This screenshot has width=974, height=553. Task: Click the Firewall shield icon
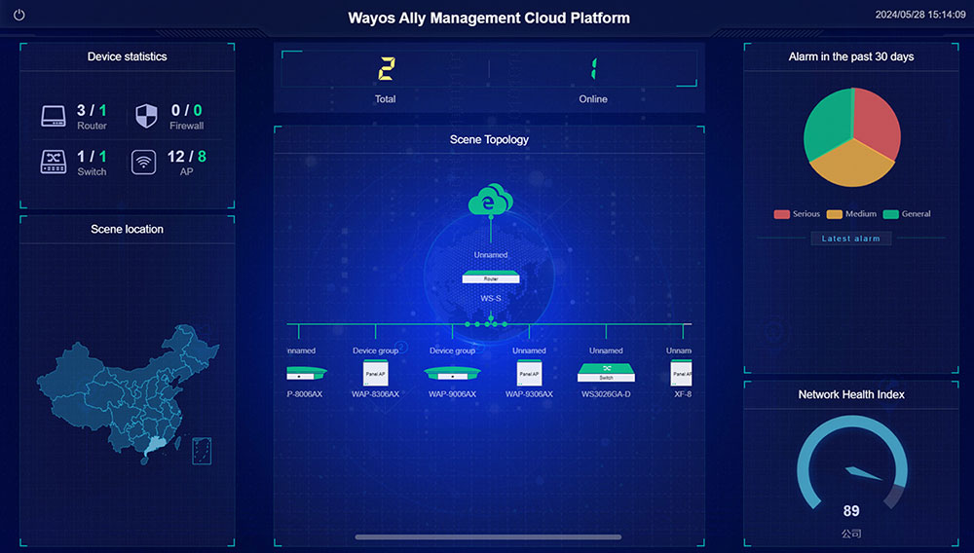147,116
